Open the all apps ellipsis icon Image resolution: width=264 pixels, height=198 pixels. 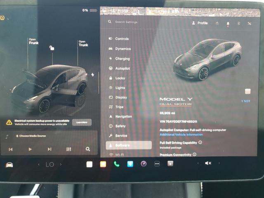tap(157, 164)
